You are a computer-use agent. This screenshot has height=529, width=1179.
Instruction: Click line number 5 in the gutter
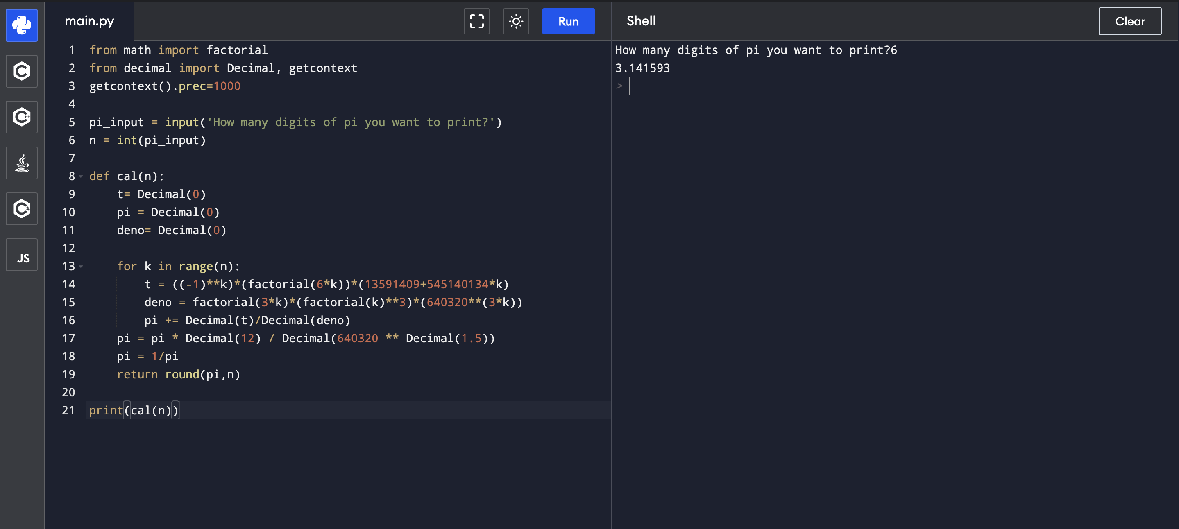pyautogui.click(x=71, y=122)
